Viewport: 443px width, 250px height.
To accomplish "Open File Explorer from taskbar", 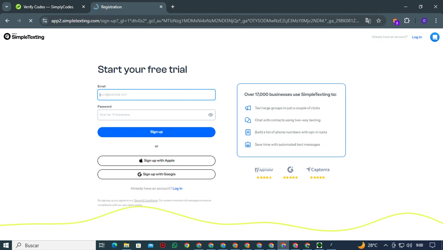I will [x=126, y=245].
